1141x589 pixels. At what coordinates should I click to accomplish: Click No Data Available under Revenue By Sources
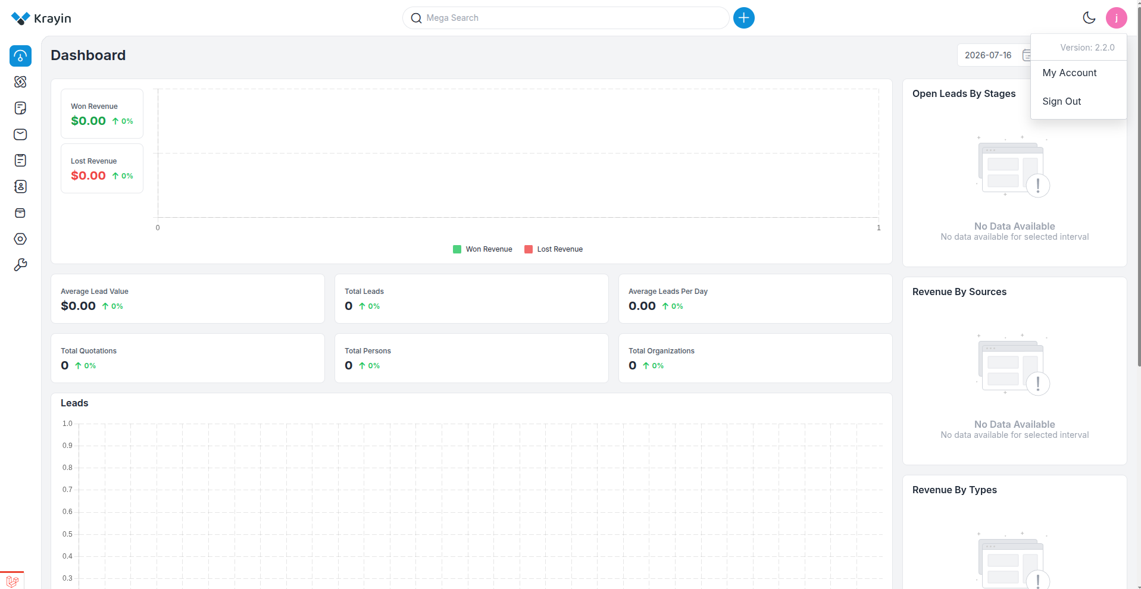point(1015,424)
